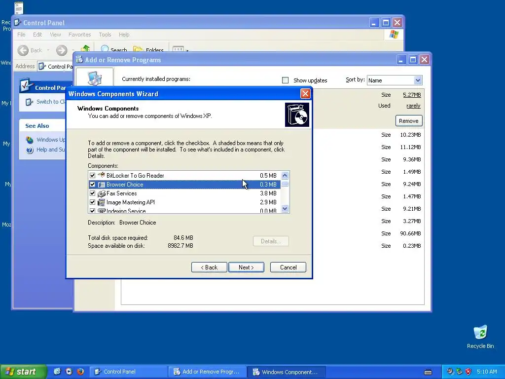Switch to Control Panel taskbar button

tap(129, 372)
